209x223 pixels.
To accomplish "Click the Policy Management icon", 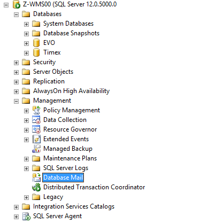I will pos(36,110).
